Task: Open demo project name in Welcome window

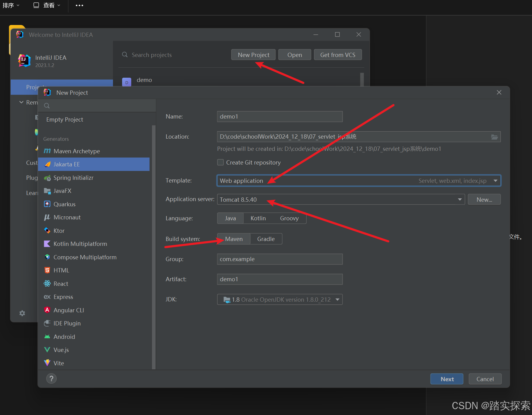Action: click(144, 80)
